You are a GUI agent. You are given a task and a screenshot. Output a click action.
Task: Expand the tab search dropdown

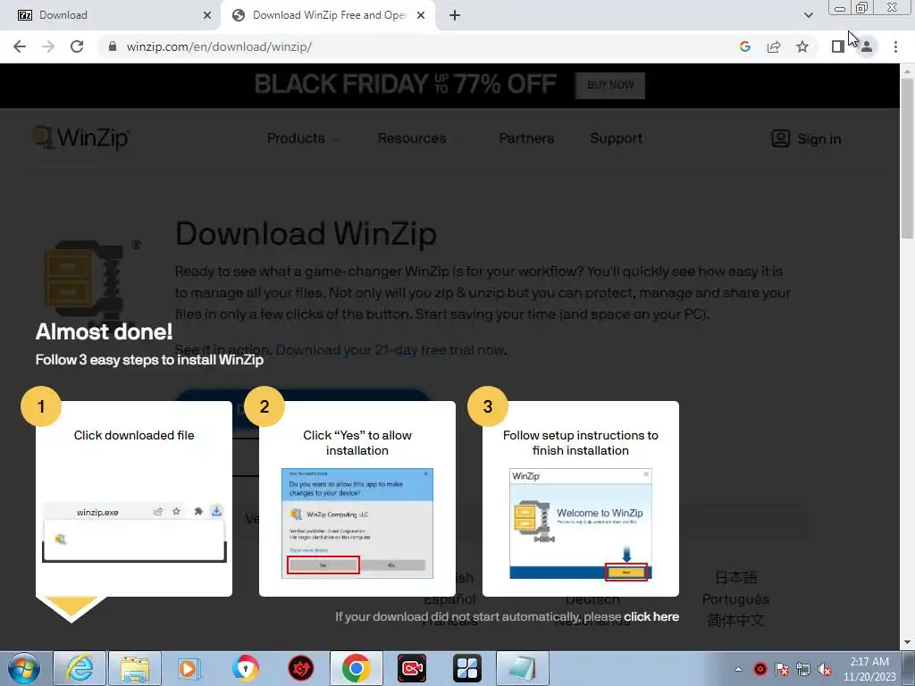click(808, 15)
